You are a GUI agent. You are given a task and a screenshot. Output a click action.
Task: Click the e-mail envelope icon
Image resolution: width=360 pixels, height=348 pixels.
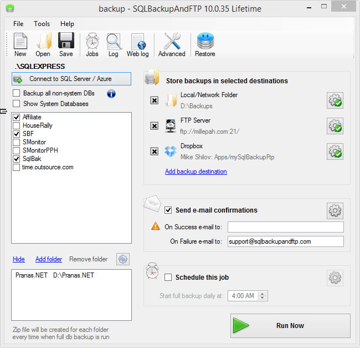pyautogui.click(x=152, y=203)
